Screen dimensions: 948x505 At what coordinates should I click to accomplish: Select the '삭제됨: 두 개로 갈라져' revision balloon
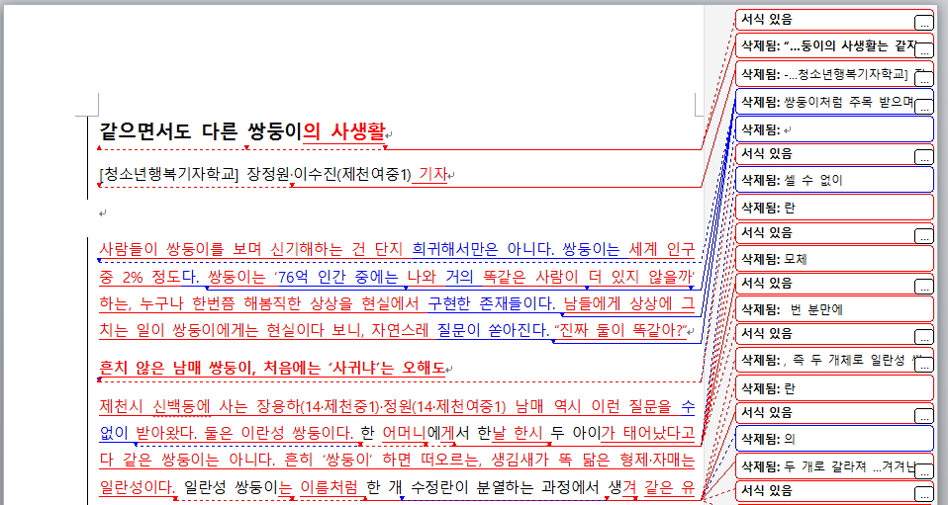click(831, 467)
